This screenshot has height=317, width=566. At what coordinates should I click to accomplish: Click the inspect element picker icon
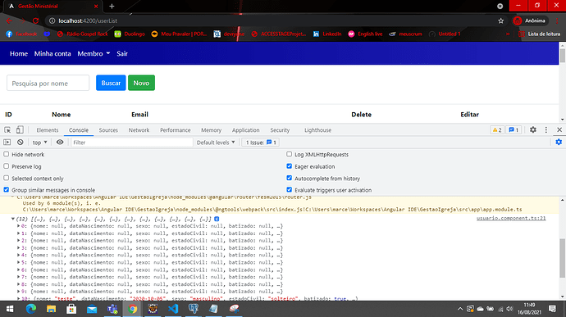click(7, 129)
